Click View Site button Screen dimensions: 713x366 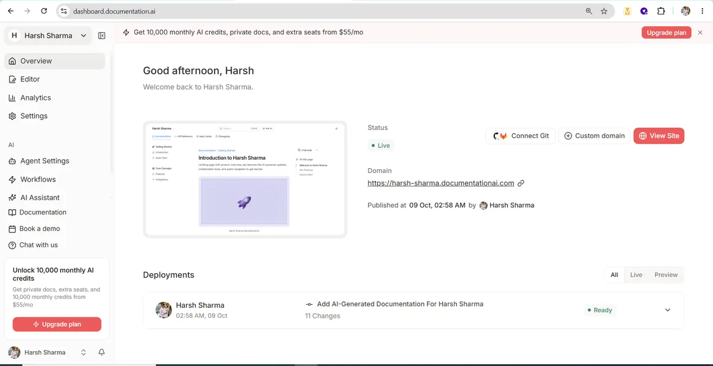pos(659,135)
